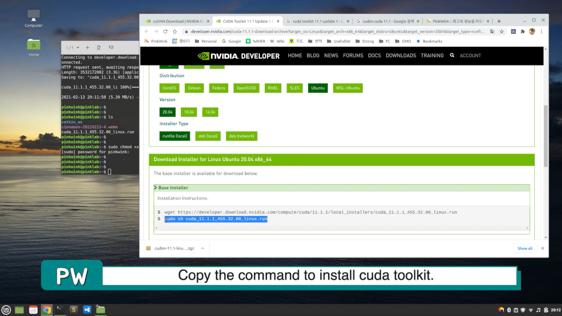562x316 pixels.
Task: Choose deb (network) installer type
Action: 241,136
